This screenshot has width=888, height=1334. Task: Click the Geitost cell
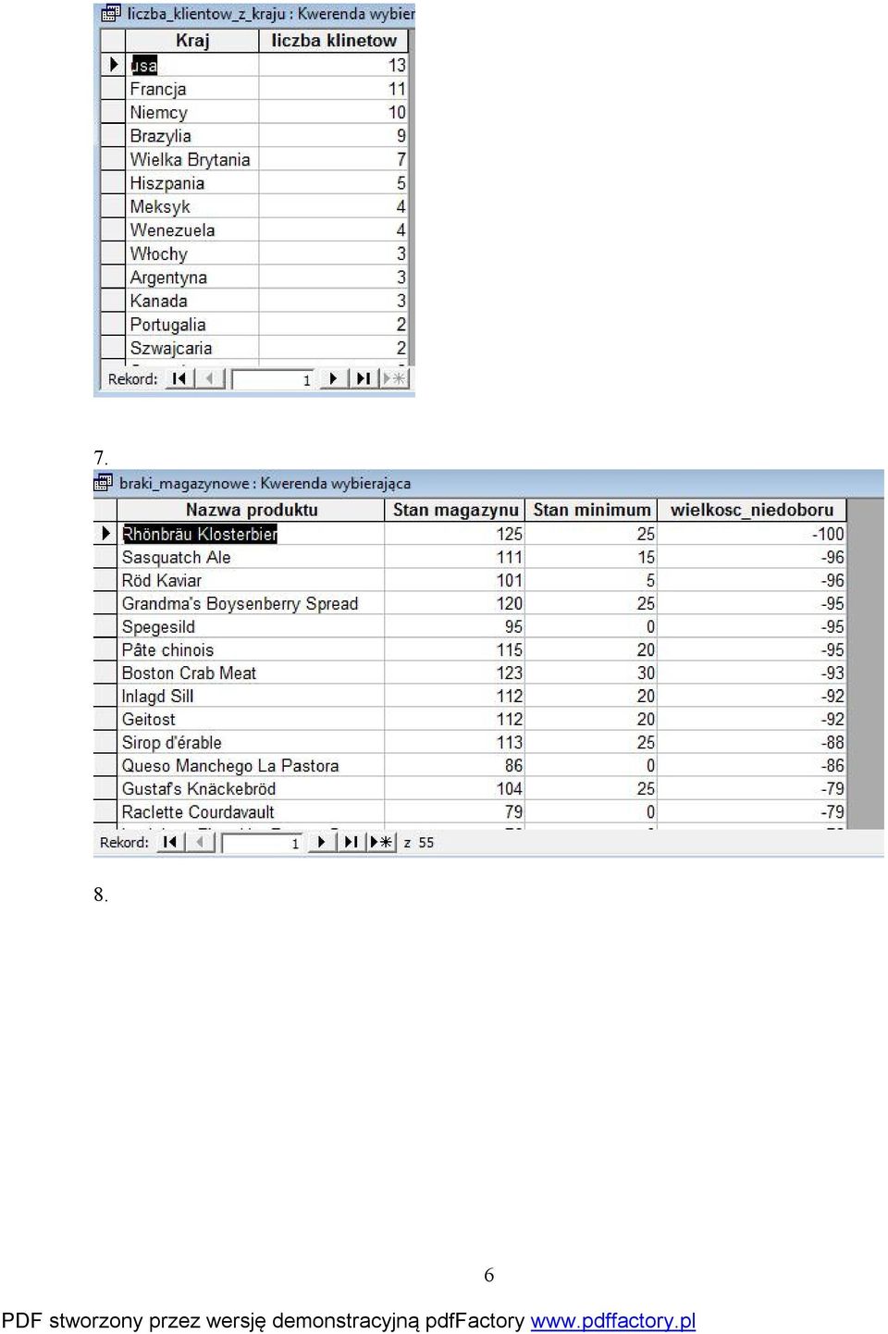pyautogui.click(x=251, y=719)
